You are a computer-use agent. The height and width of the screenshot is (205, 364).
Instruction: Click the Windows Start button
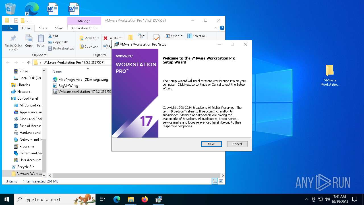[x=7, y=199]
